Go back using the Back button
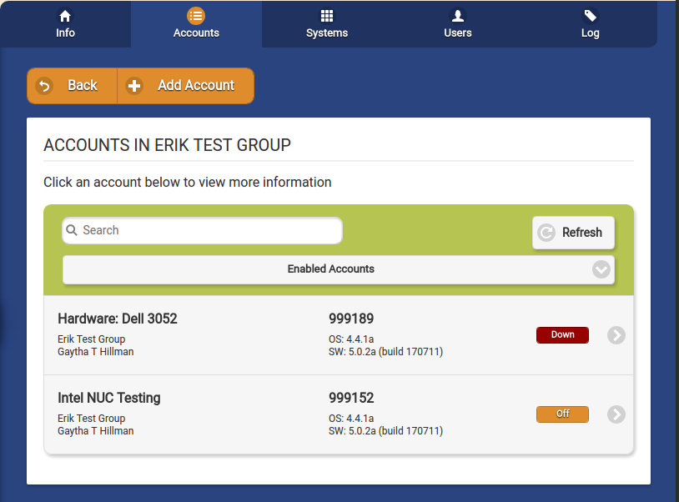 pyautogui.click(x=72, y=86)
